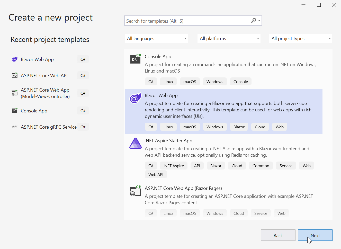341x249 pixels.
Task: Click the Blazor tag under Aspire Starter App
Action: 216,166
